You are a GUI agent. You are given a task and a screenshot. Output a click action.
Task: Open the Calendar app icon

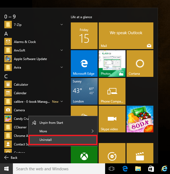click(8, 93)
